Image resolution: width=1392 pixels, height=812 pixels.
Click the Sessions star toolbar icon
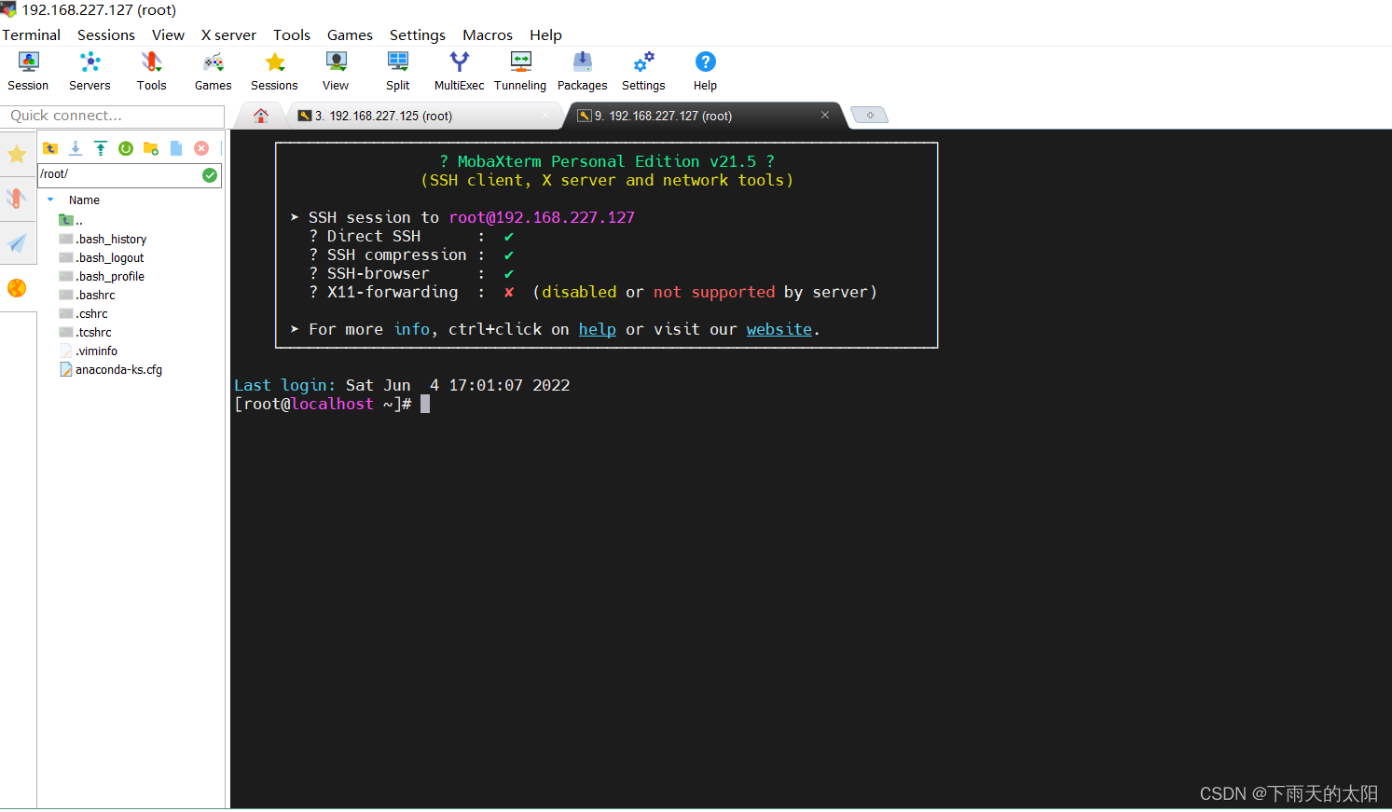tap(274, 71)
